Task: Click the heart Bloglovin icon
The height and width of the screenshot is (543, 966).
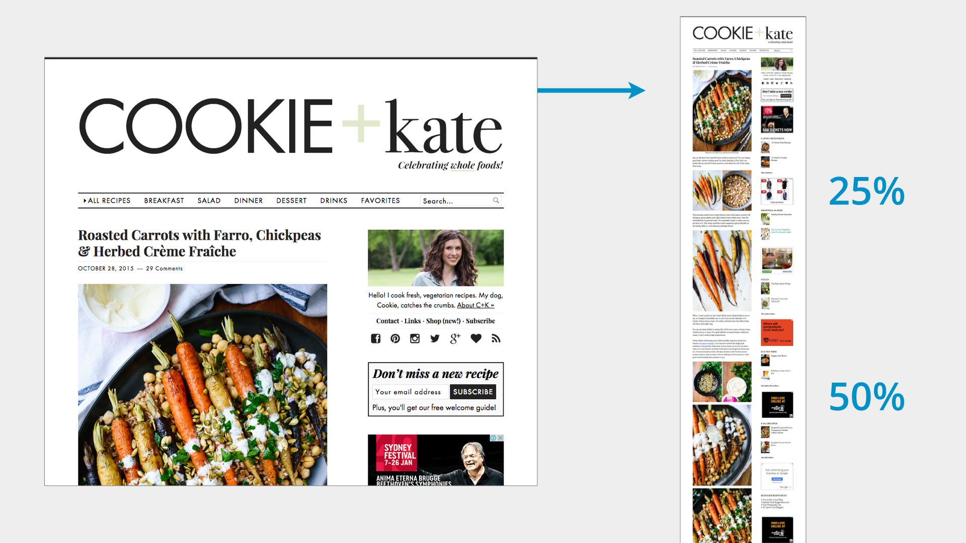Action: click(x=476, y=338)
